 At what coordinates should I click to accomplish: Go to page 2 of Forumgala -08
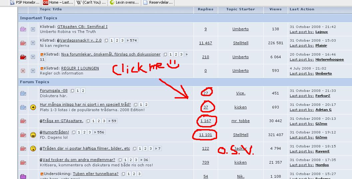tap(83, 90)
